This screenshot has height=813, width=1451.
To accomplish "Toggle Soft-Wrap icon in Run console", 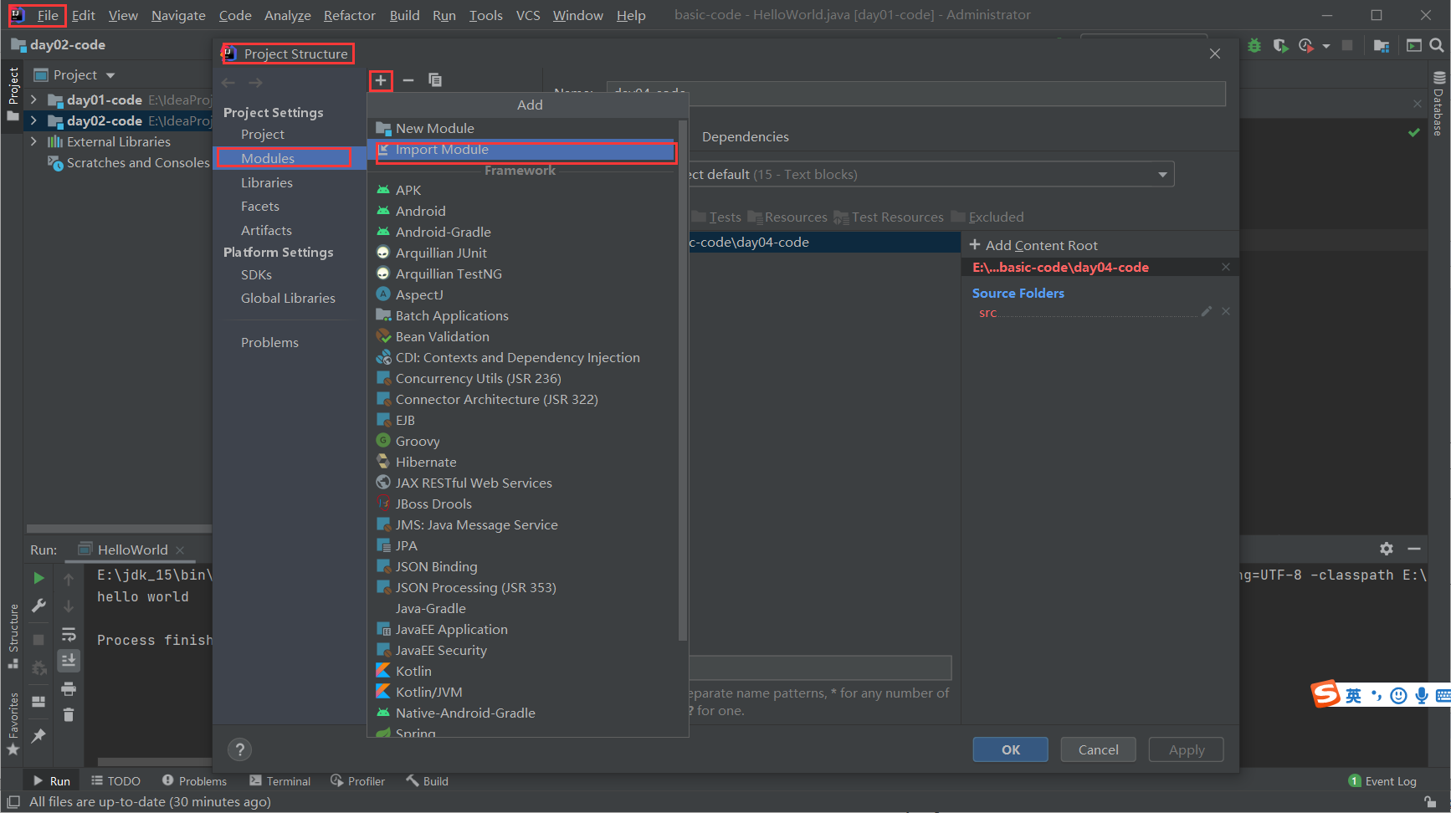I will pyautogui.click(x=69, y=634).
